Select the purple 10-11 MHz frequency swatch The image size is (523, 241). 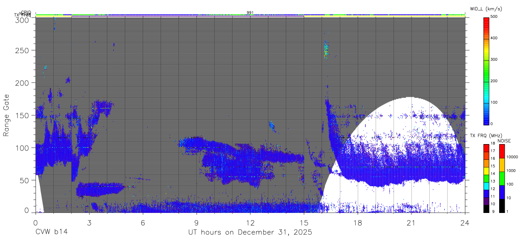tap(486, 201)
